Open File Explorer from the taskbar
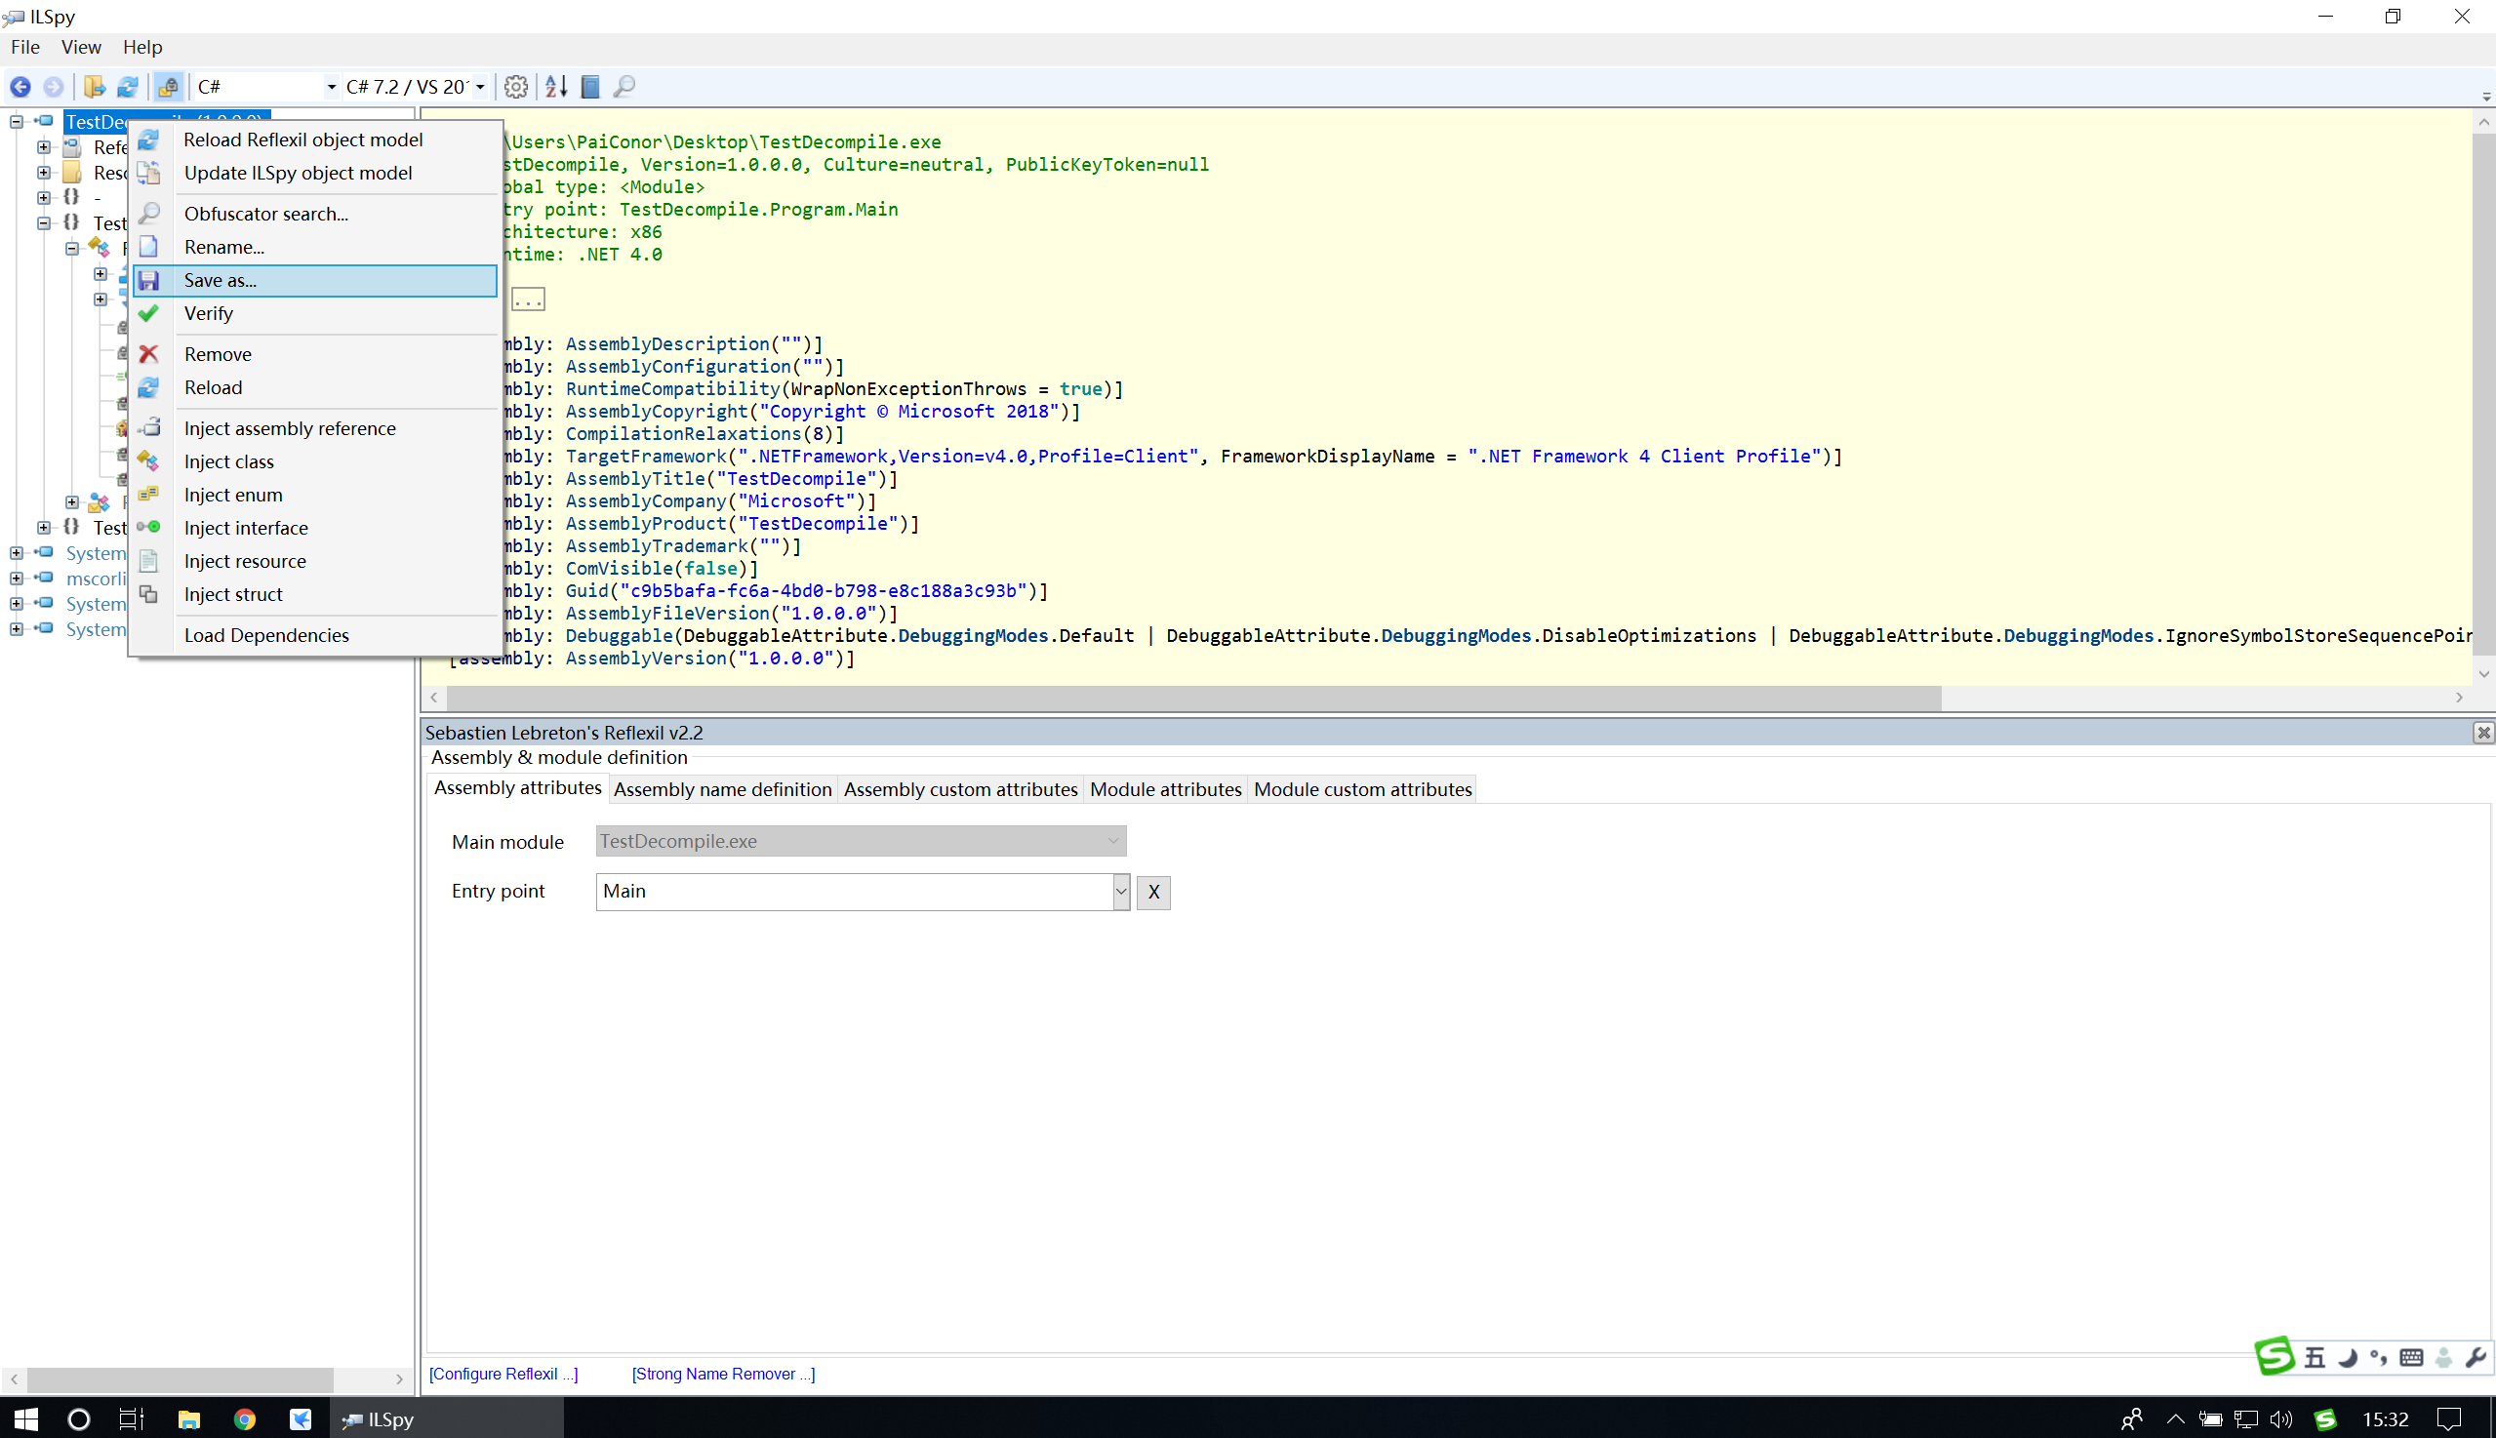 [x=188, y=1419]
